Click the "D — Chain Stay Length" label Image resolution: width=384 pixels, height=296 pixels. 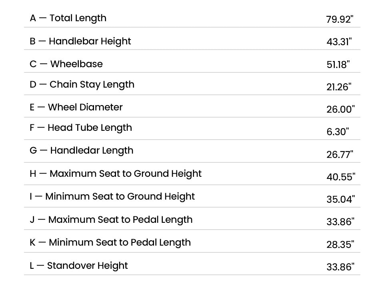click(82, 84)
